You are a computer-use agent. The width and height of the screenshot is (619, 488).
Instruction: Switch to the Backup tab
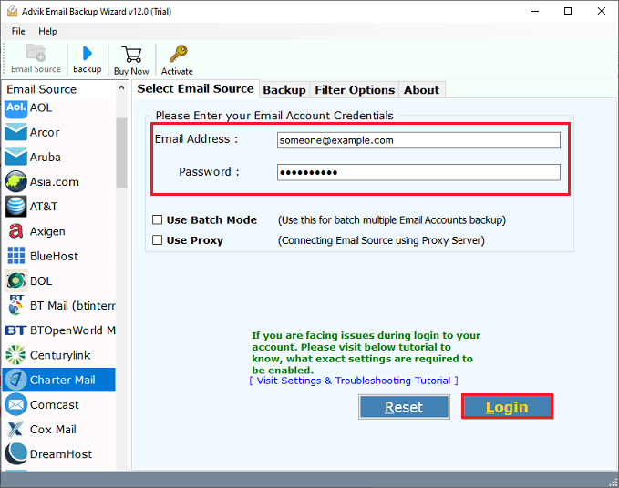coord(284,90)
